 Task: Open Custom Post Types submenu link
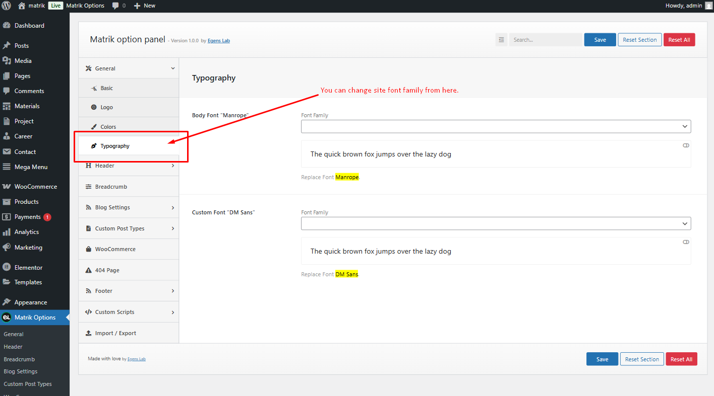click(x=28, y=384)
